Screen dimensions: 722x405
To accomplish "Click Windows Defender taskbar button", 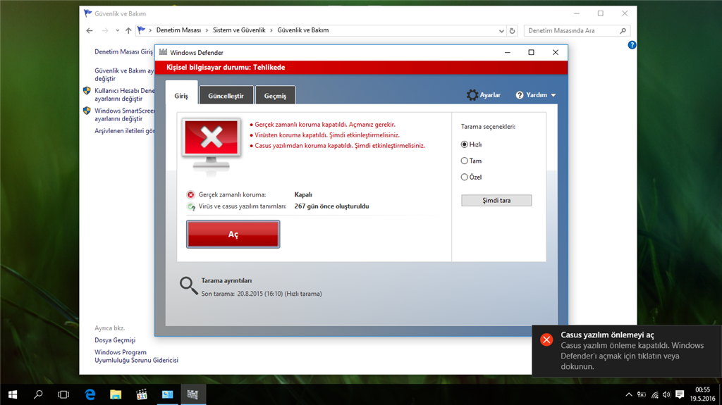I will tap(193, 394).
